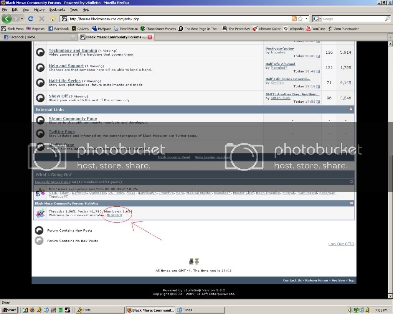Bookmark this page with the star icon
Image resolution: width=393 pixels, height=314 pixels.
(x=300, y=19)
